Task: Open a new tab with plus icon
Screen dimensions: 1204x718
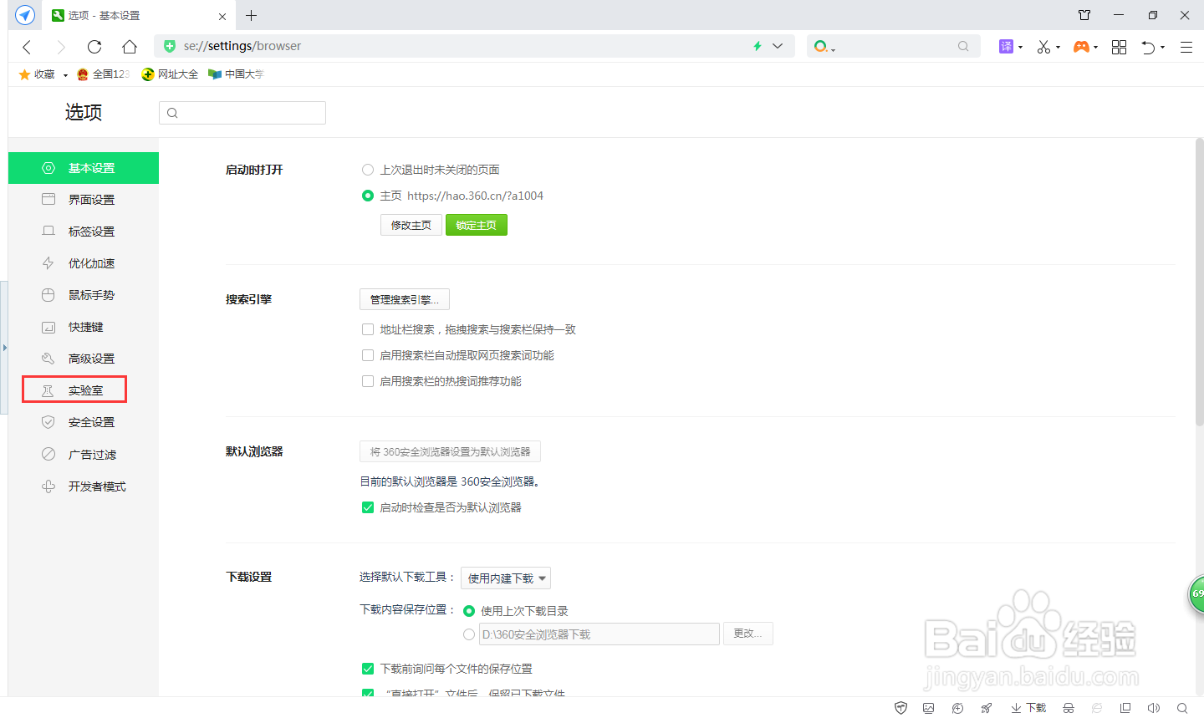Action: click(x=252, y=15)
